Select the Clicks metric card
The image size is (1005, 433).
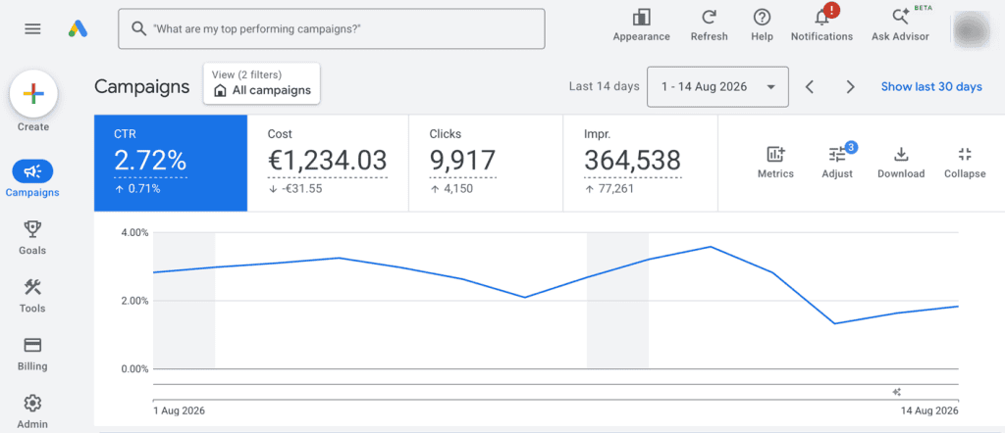[486, 163]
